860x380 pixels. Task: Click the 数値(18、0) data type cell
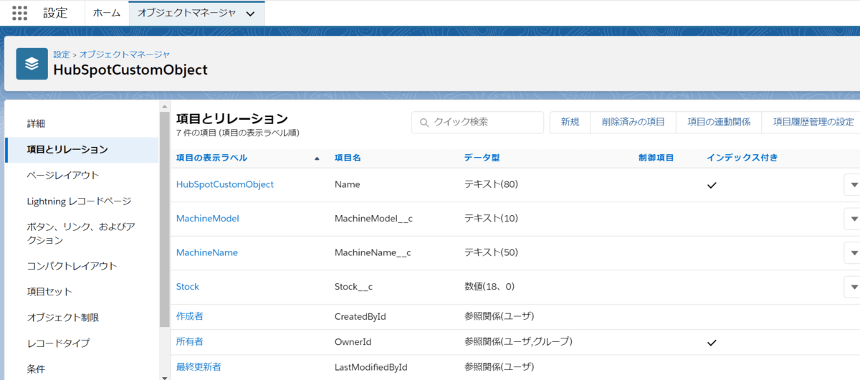pyautogui.click(x=490, y=287)
